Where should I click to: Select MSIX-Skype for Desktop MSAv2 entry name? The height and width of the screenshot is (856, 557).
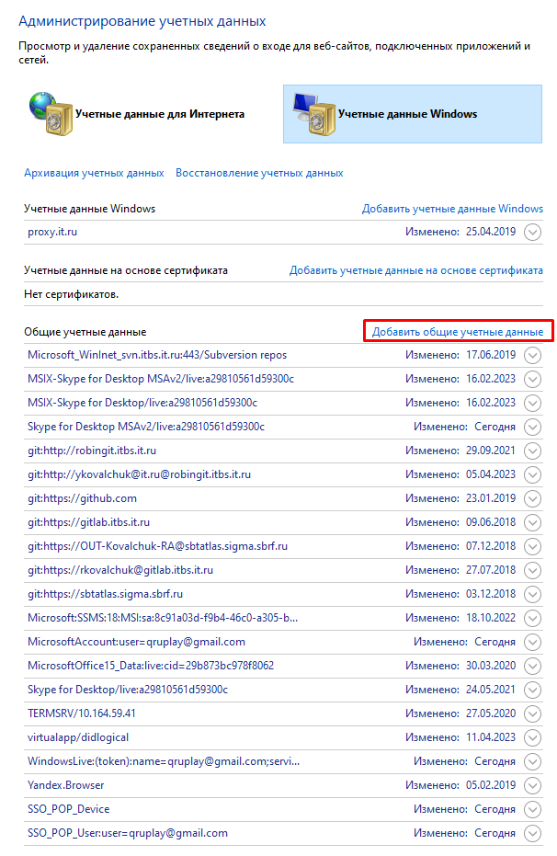161,380
